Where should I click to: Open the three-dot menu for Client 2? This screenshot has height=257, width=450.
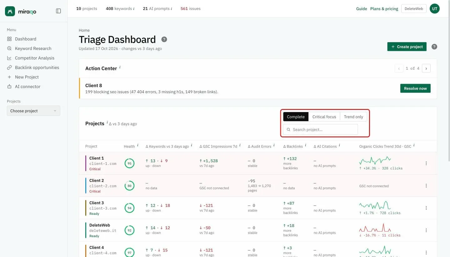tap(426, 186)
